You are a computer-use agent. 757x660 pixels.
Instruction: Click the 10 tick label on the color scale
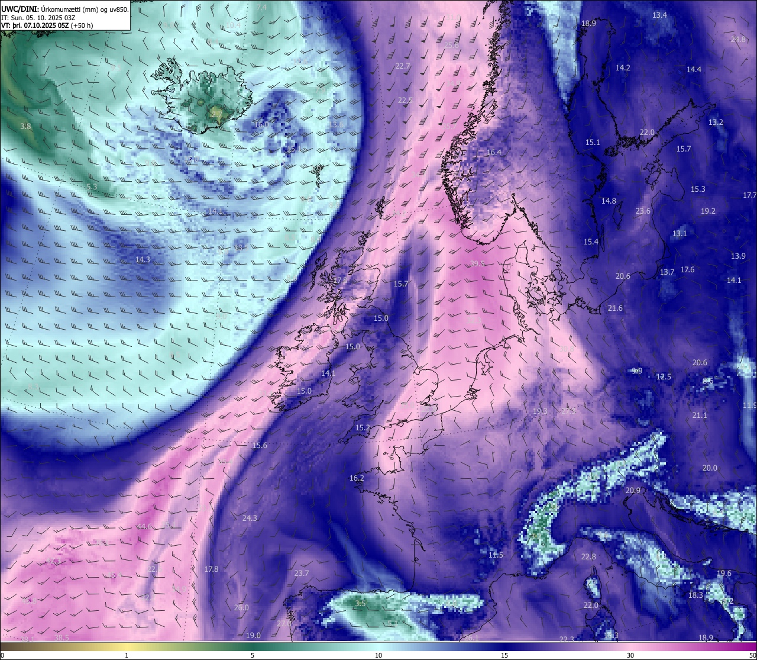(x=378, y=655)
